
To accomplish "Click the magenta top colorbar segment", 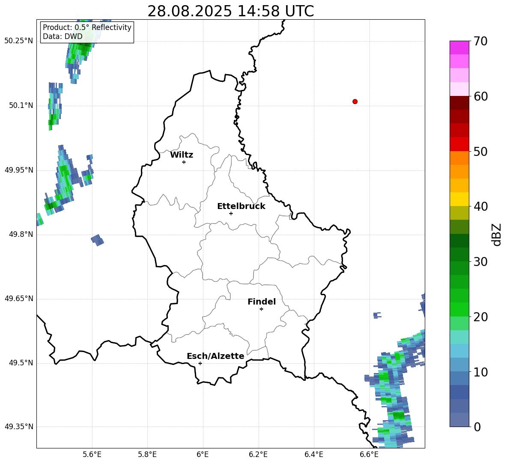I will coord(459,48).
